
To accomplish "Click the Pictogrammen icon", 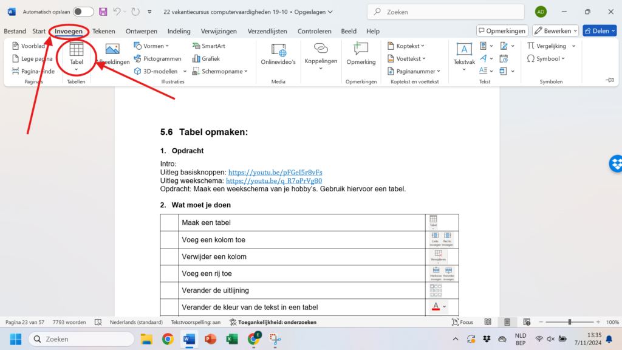I will click(157, 58).
